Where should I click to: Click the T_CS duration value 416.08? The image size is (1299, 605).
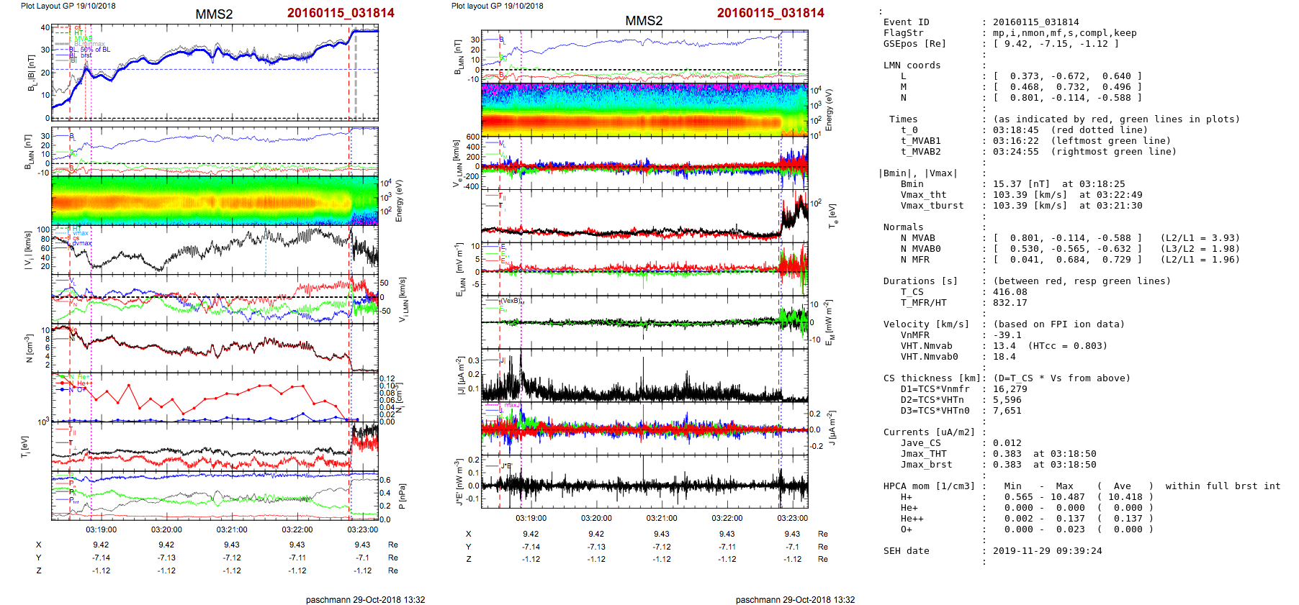[1010, 292]
